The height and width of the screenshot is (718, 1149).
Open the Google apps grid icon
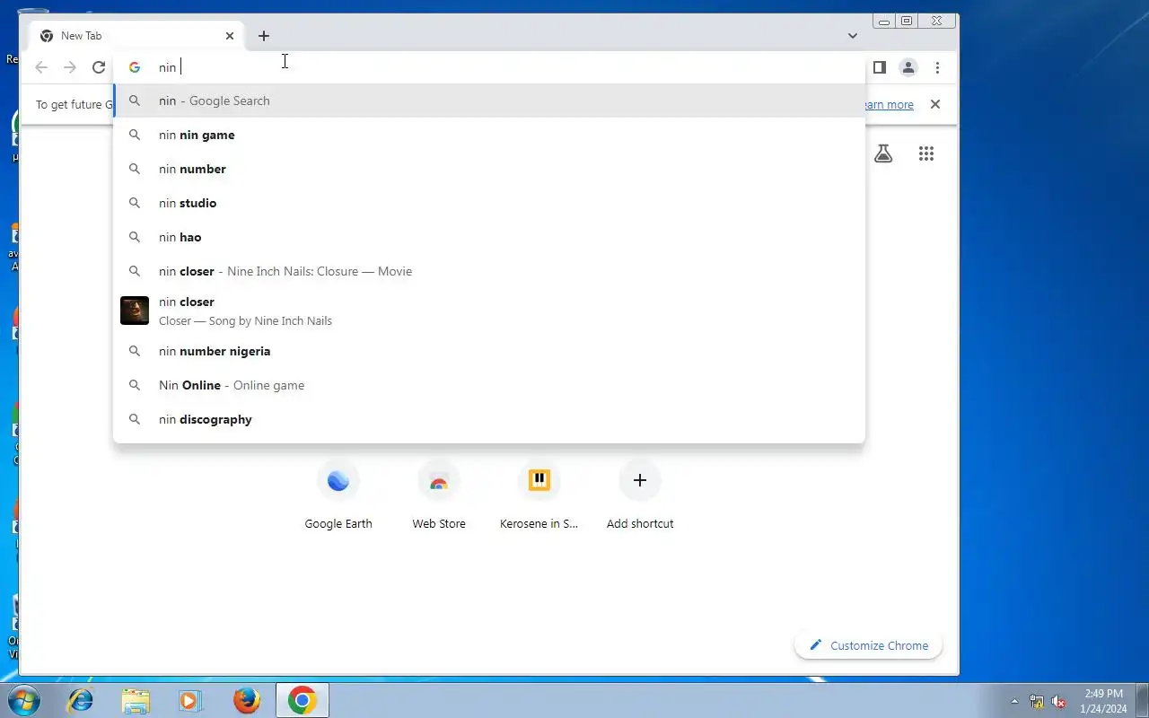(926, 153)
